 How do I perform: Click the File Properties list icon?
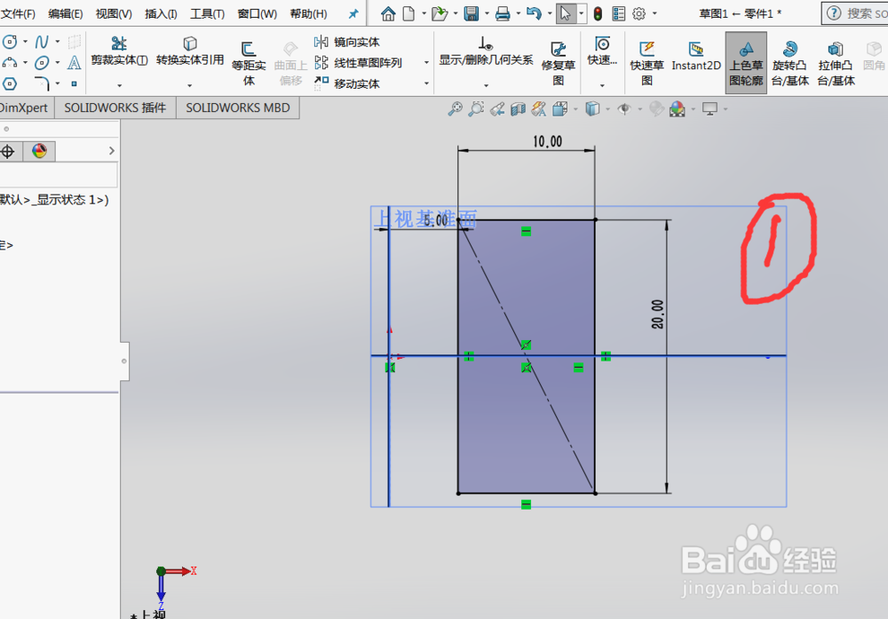pos(618,13)
